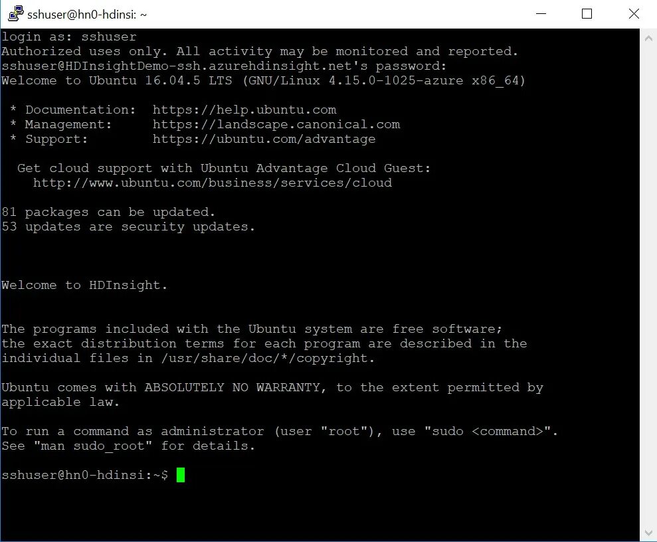The width and height of the screenshot is (657, 542).
Task: Click 'See "man sudo_root" for details.' line
Action: point(128,446)
